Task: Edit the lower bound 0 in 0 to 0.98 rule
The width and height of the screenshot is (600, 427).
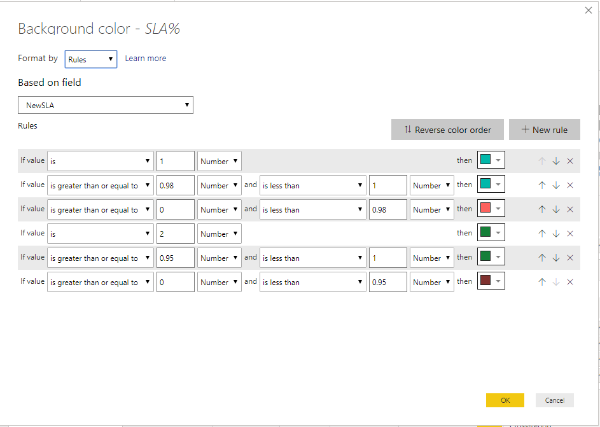Action: coord(175,209)
